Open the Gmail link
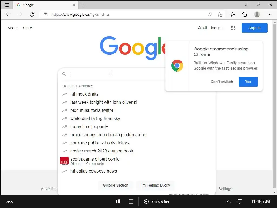The height and width of the screenshot is (208, 277). pos(202,28)
